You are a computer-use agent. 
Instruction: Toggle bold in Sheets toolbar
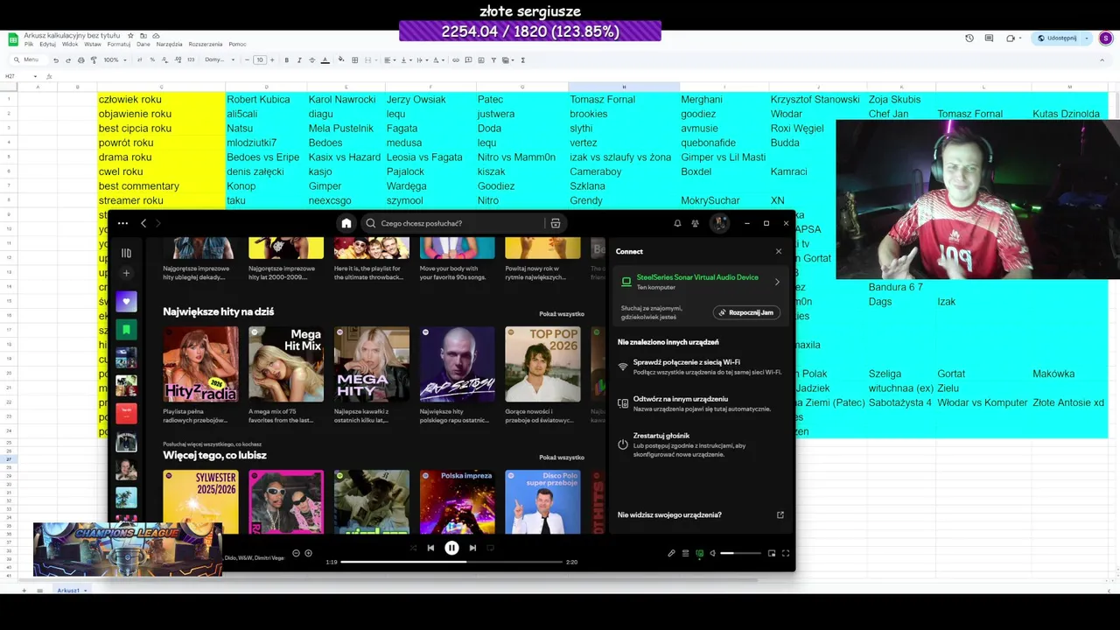coord(286,60)
